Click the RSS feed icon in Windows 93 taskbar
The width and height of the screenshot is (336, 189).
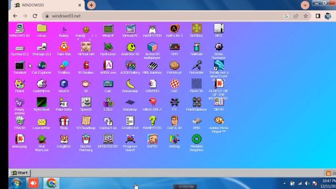[x=328, y=173]
